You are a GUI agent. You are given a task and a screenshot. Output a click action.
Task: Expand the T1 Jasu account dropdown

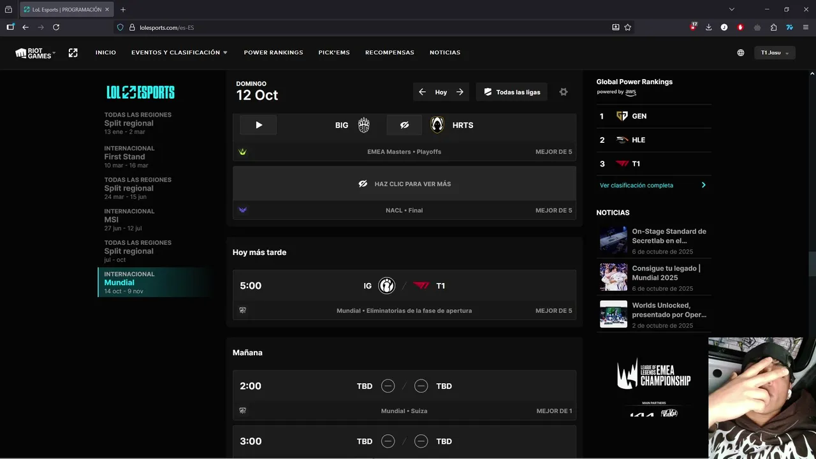pyautogui.click(x=775, y=53)
